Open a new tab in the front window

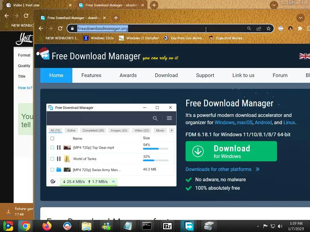click(x=116, y=18)
